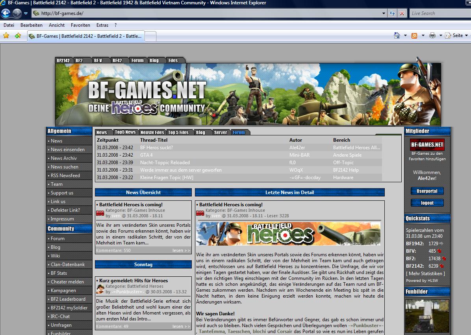Image resolution: width=471 pixels, height=335 pixels.
Task: Select the Neuste Files tab
Action: coord(152,132)
